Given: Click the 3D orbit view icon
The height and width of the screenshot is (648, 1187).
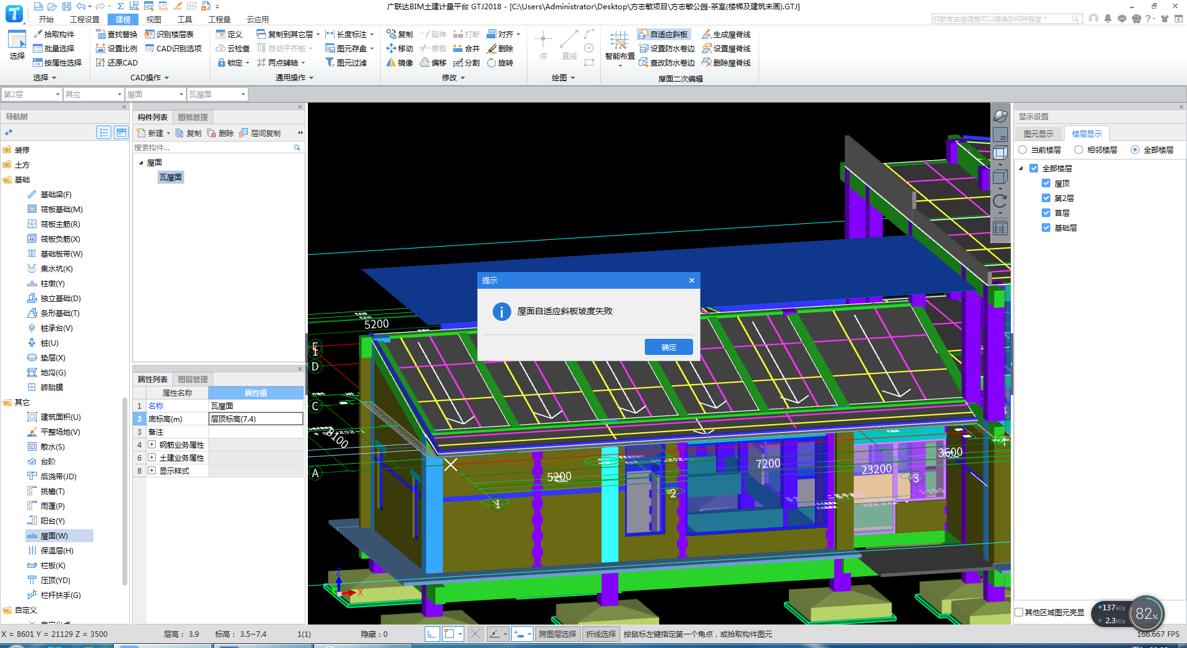Looking at the screenshot, I should (x=1000, y=116).
